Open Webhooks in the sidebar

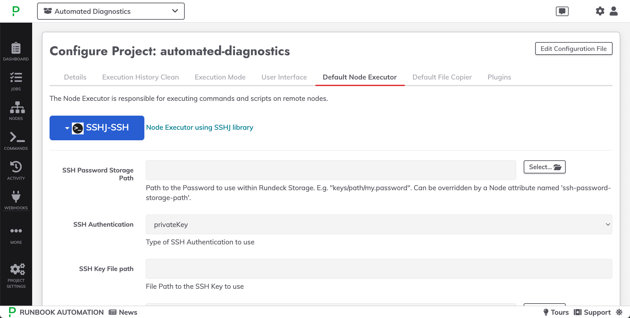point(16,200)
